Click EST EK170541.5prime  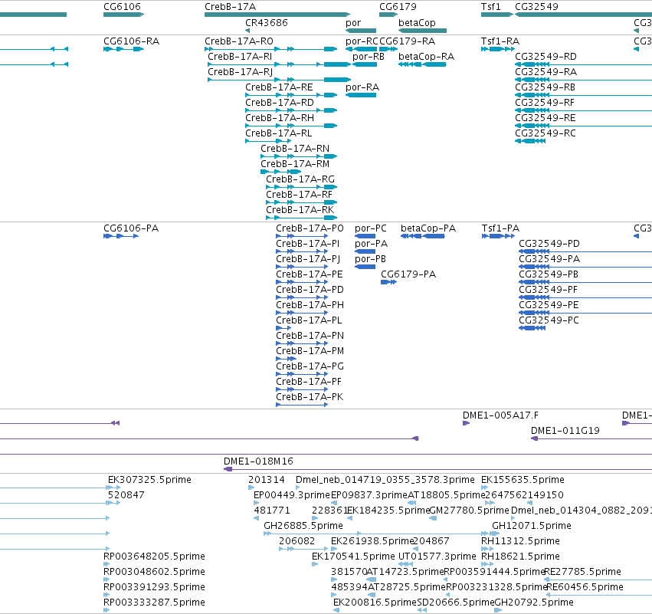tap(353, 557)
